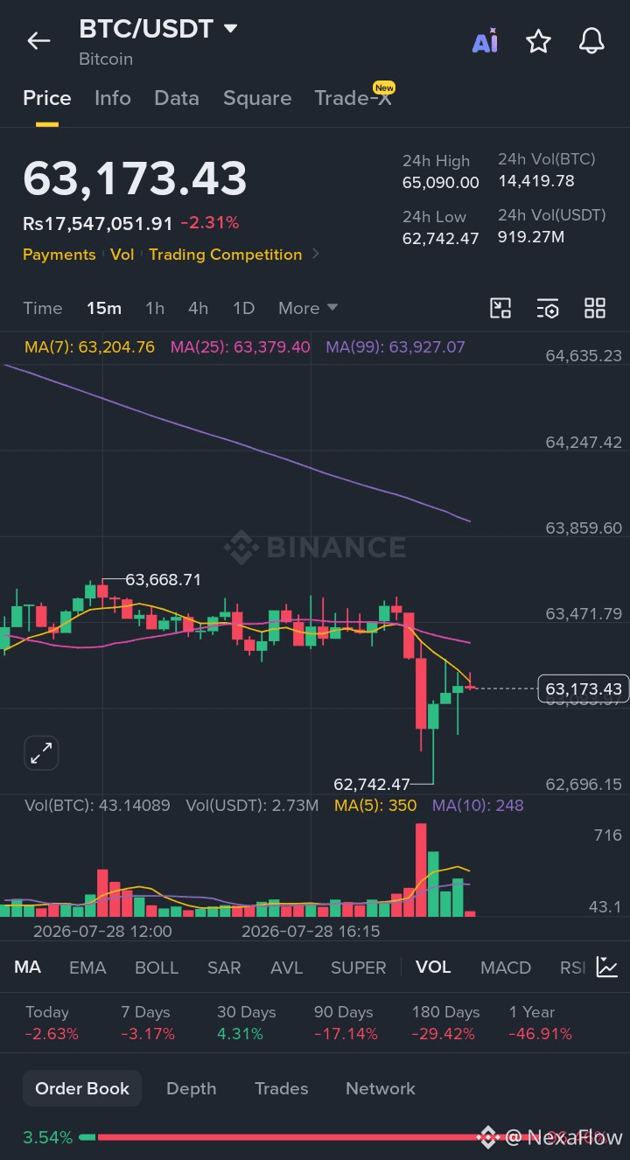Toggle the VOL sub-indicator
Screen dimensions: 630x1160
(433, 967)
